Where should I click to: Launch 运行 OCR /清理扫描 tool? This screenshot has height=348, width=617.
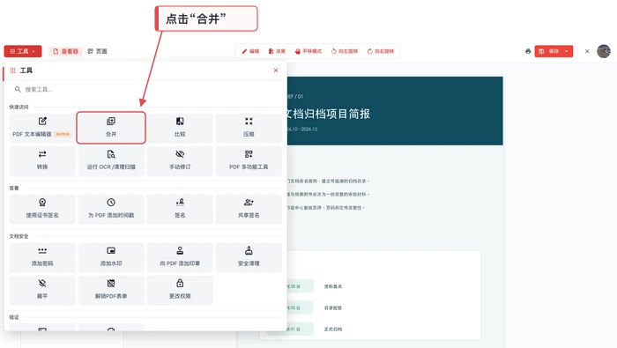click(111, 160)
